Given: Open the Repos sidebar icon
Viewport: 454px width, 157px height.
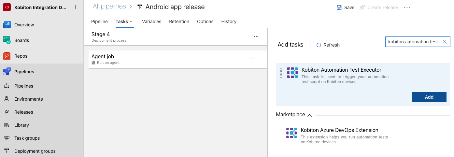Looking at the screenshot, I should [7, 56].
